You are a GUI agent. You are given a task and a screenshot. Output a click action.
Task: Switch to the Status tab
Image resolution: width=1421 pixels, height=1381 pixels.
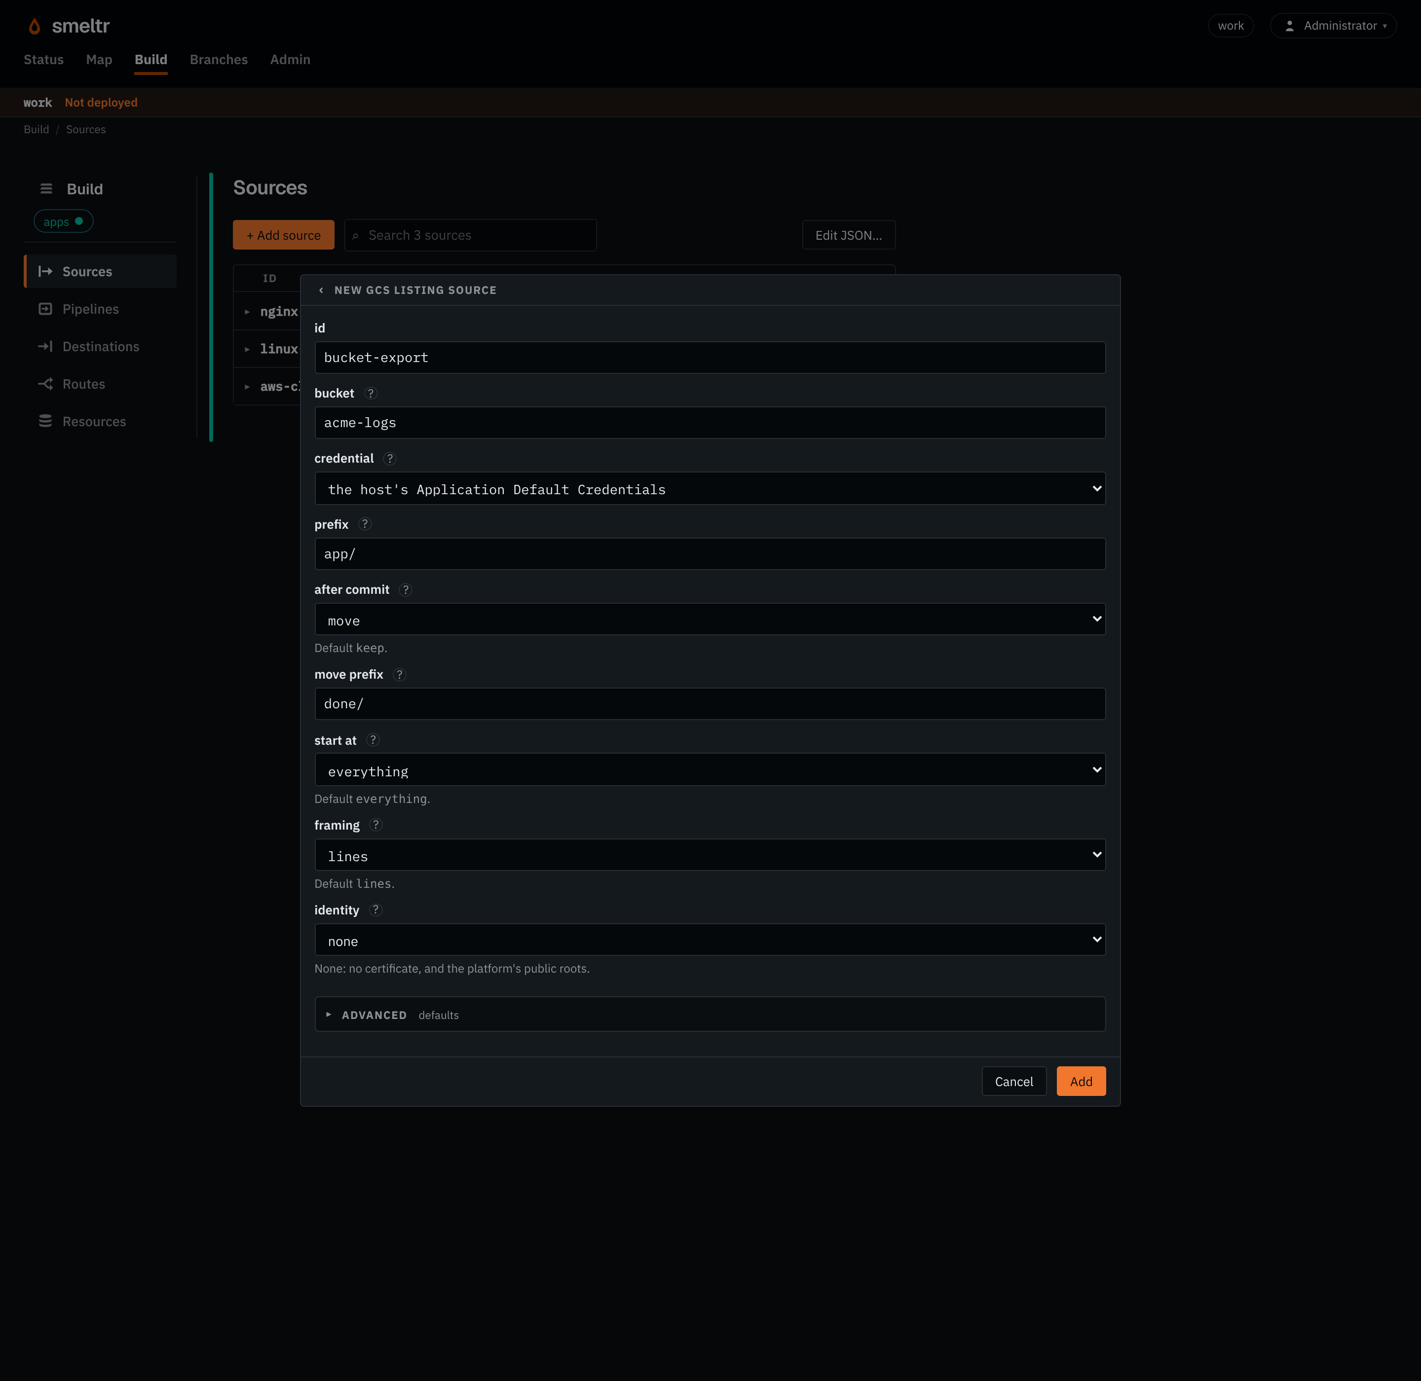point(43,60)
